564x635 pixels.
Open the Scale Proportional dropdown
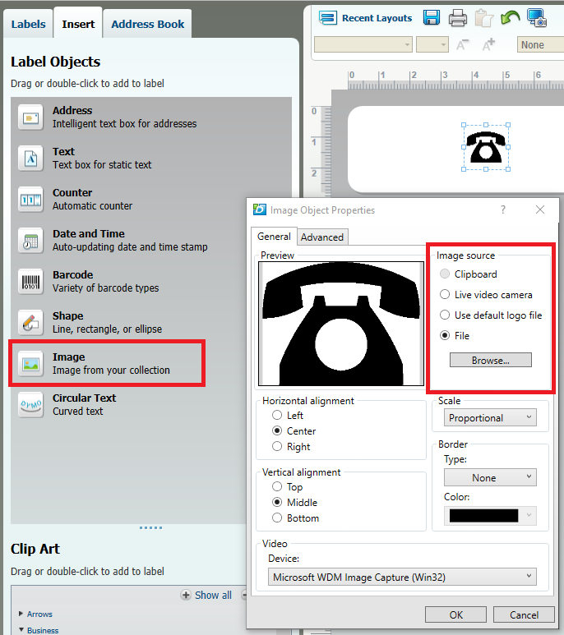tap(491, 418)
